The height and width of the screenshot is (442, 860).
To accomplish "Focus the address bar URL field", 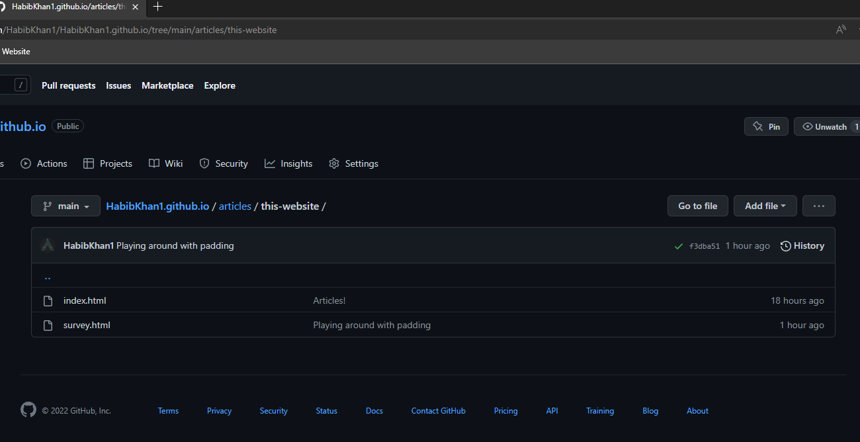I will [417, 30].
